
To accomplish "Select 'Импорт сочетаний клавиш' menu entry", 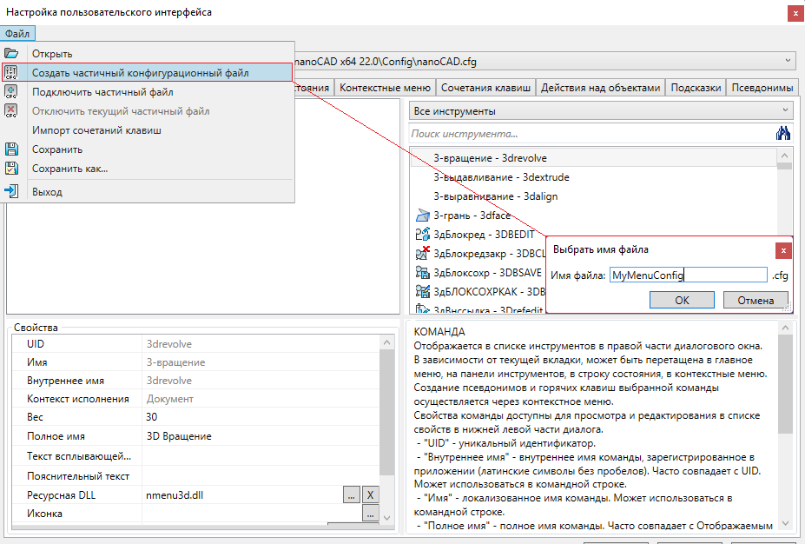I will [x=96, y=130].
